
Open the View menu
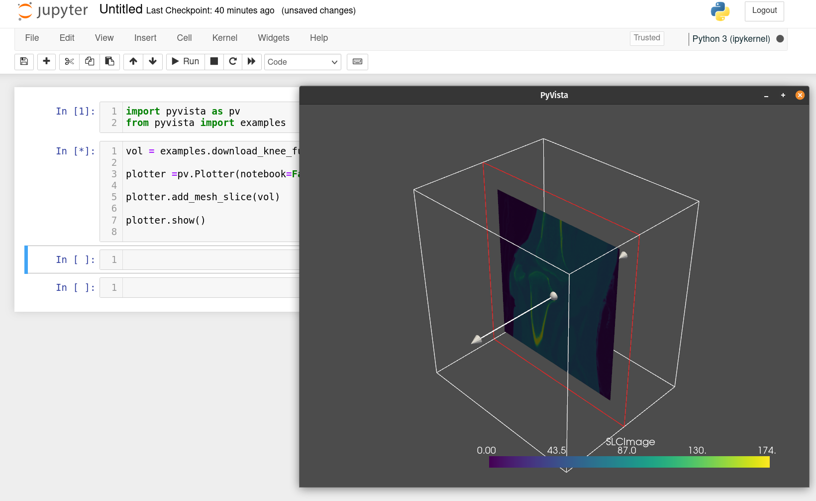tap(104, 38)
